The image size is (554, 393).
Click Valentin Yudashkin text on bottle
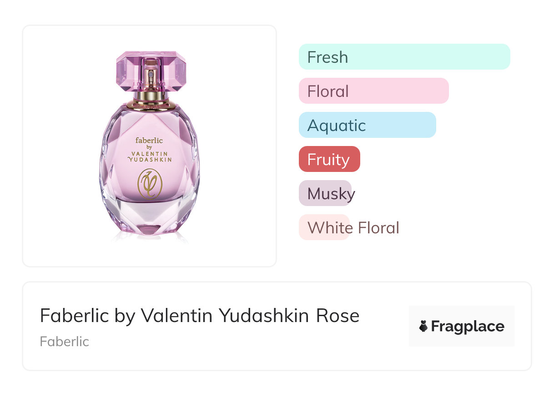pyautogui.click(x=150, y=156)
